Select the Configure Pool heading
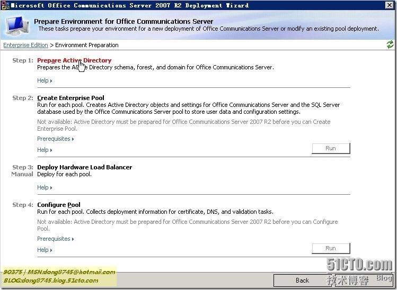The width and height of the screenshot is (397, 290). point(59,205)
